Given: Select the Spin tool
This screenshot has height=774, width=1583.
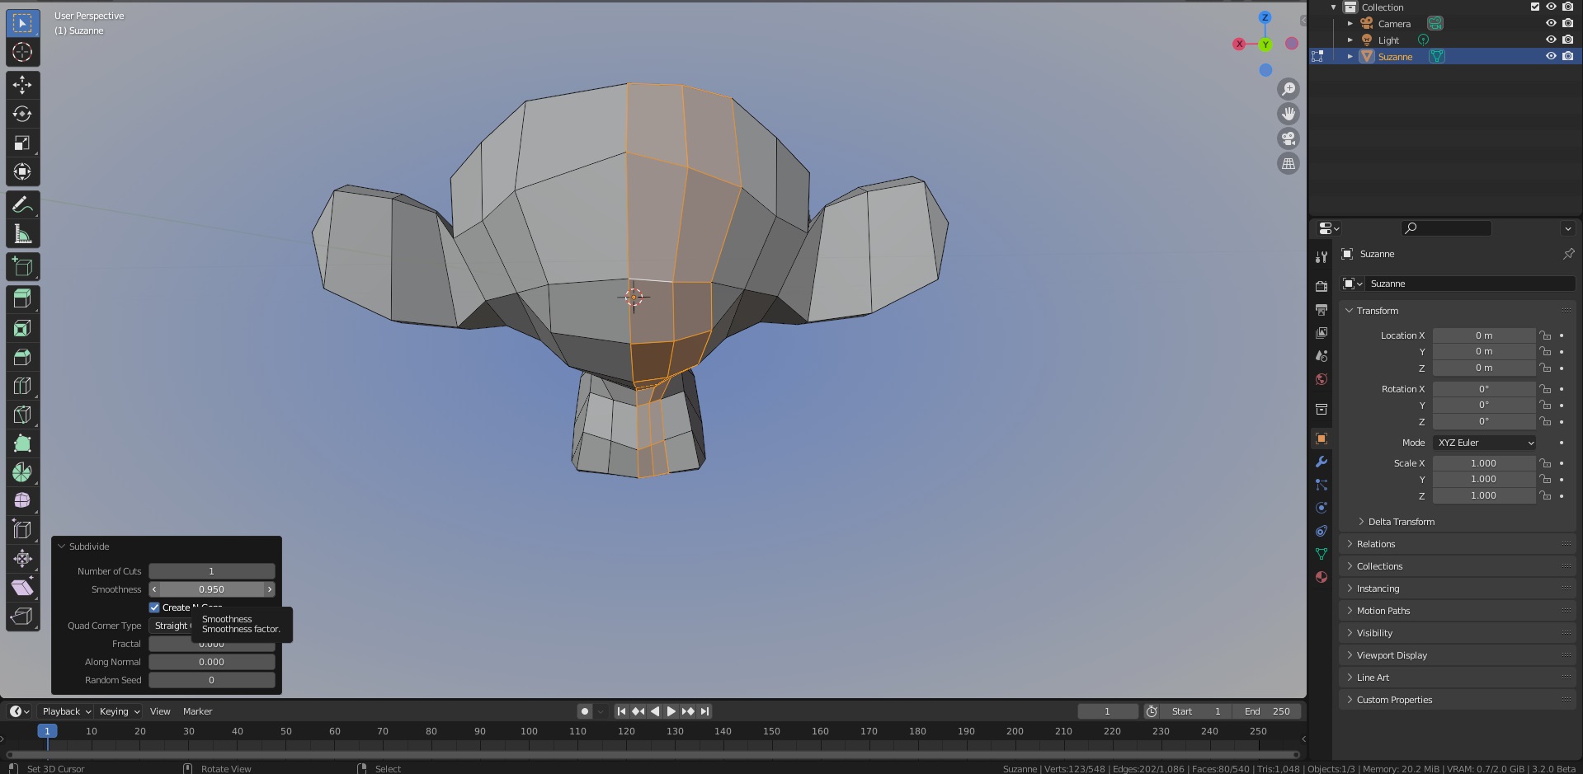Looking at the screenshot, I should click(x=22, y=472).
